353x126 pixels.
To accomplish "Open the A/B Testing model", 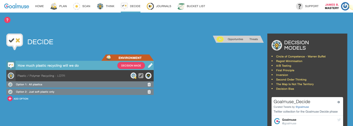I will tap(284, 66).
